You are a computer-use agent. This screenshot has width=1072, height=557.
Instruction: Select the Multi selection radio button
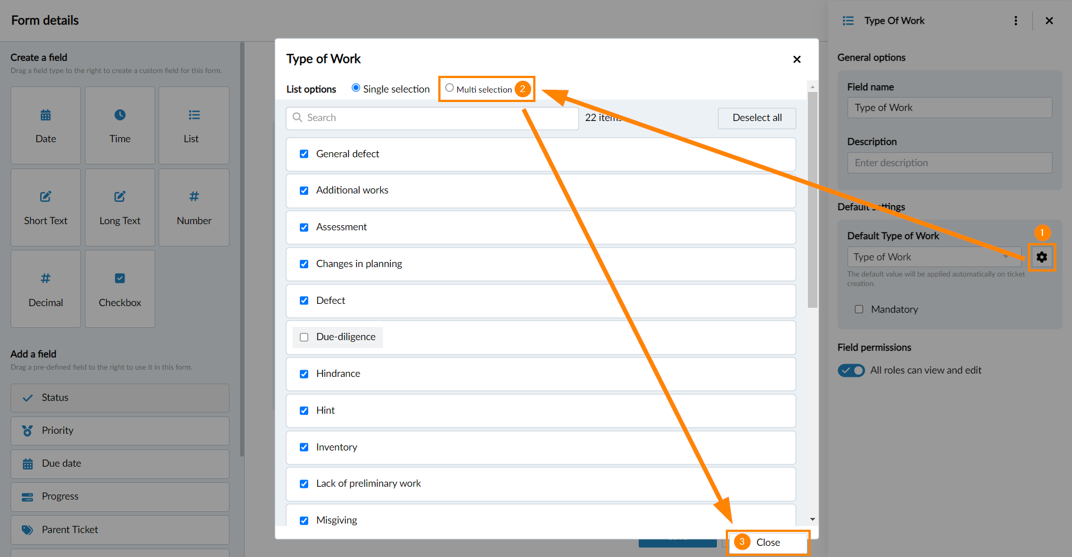449,88
